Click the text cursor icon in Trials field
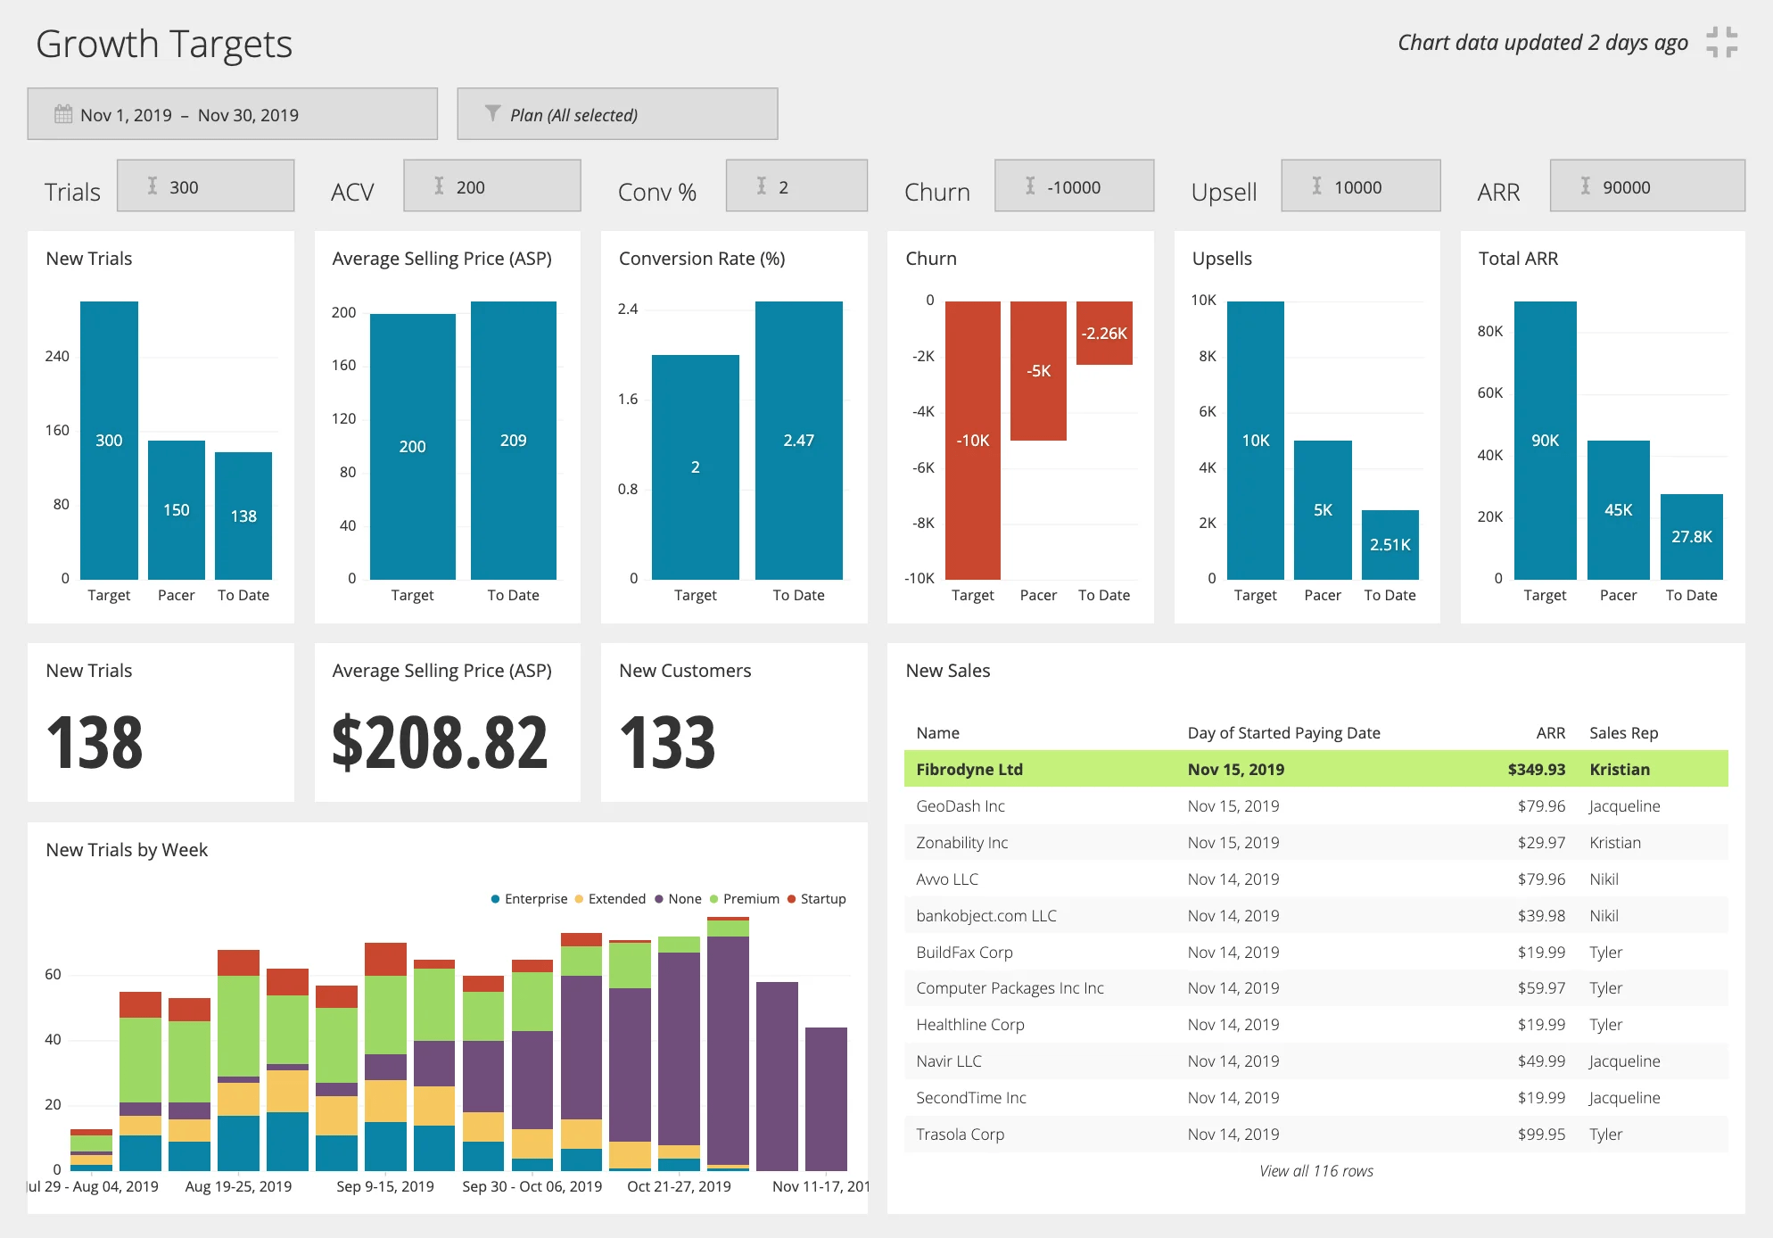Screen dimensions: 1773x1238 (x=153, y=186)
